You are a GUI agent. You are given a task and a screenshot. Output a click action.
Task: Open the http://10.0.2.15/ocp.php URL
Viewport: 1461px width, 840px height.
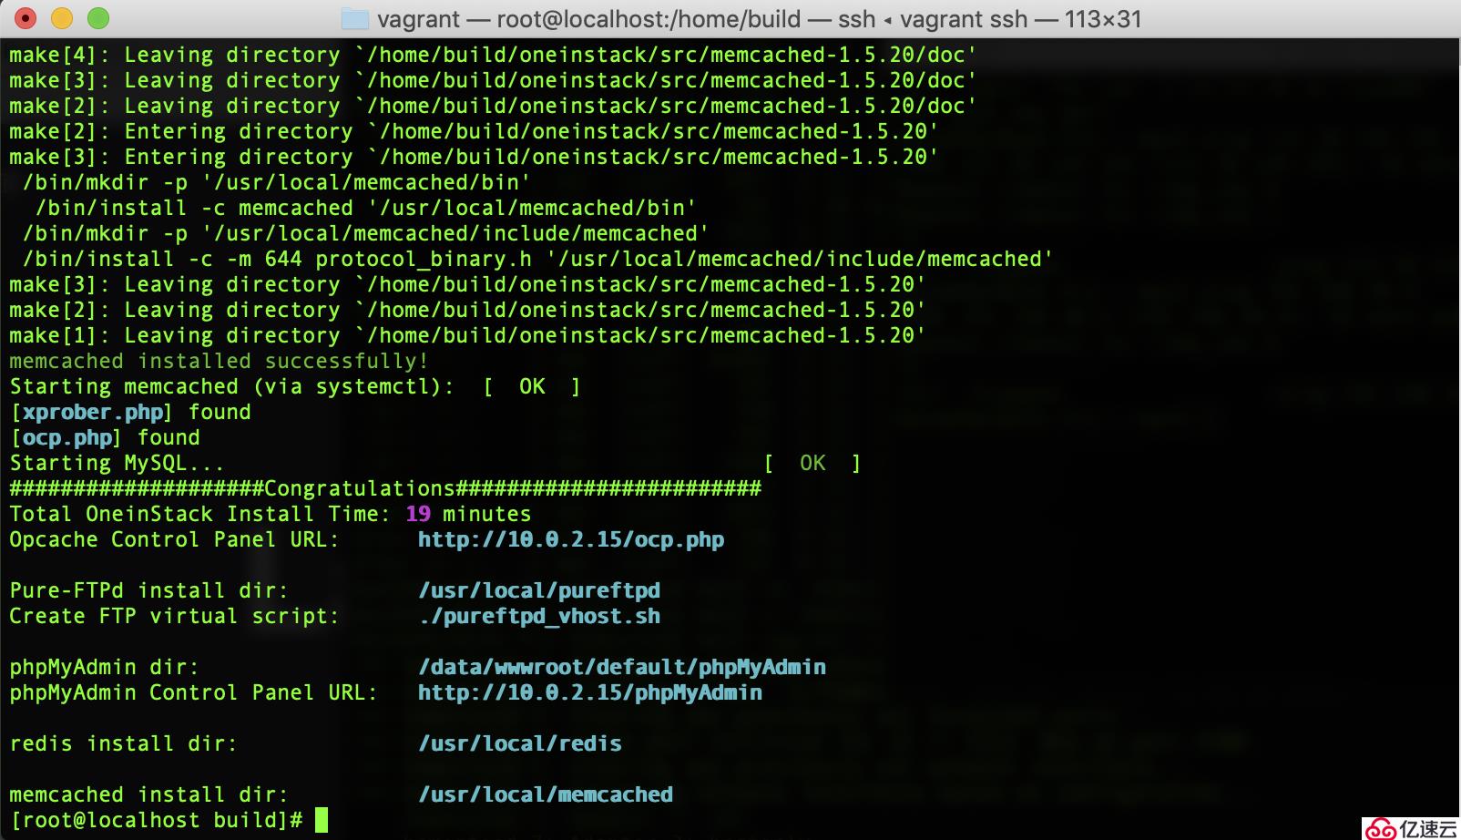[571, 539]
